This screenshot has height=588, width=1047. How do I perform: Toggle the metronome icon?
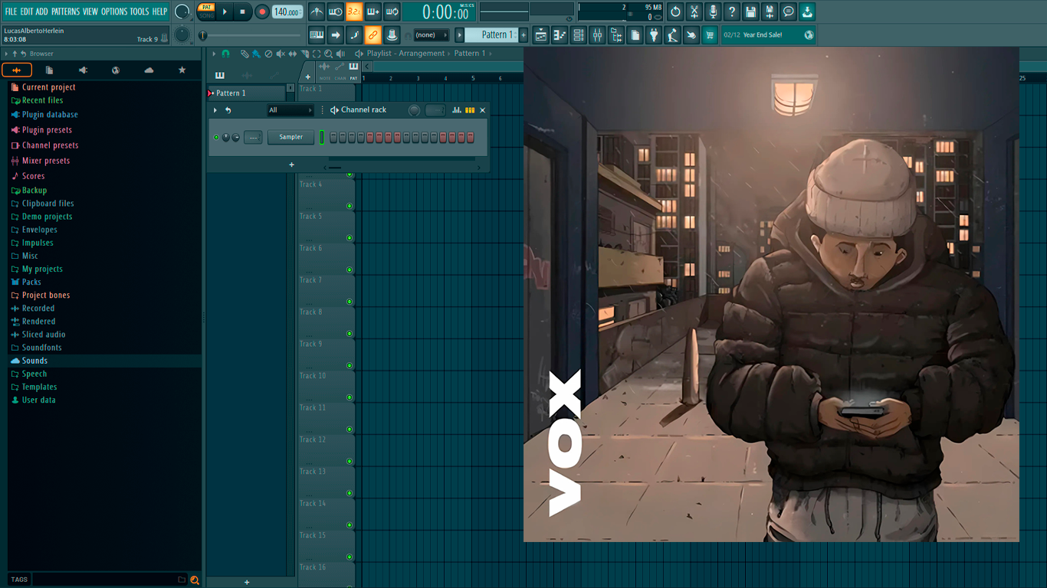click(x=317, y=11)
